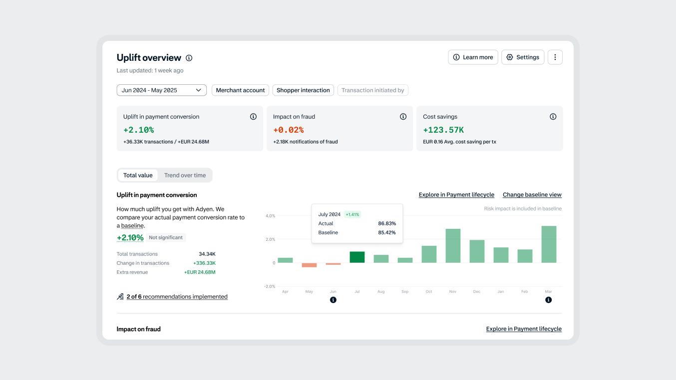Screen dimensions: 676x380
Task: Open Settings
Action: pos(523,57)
